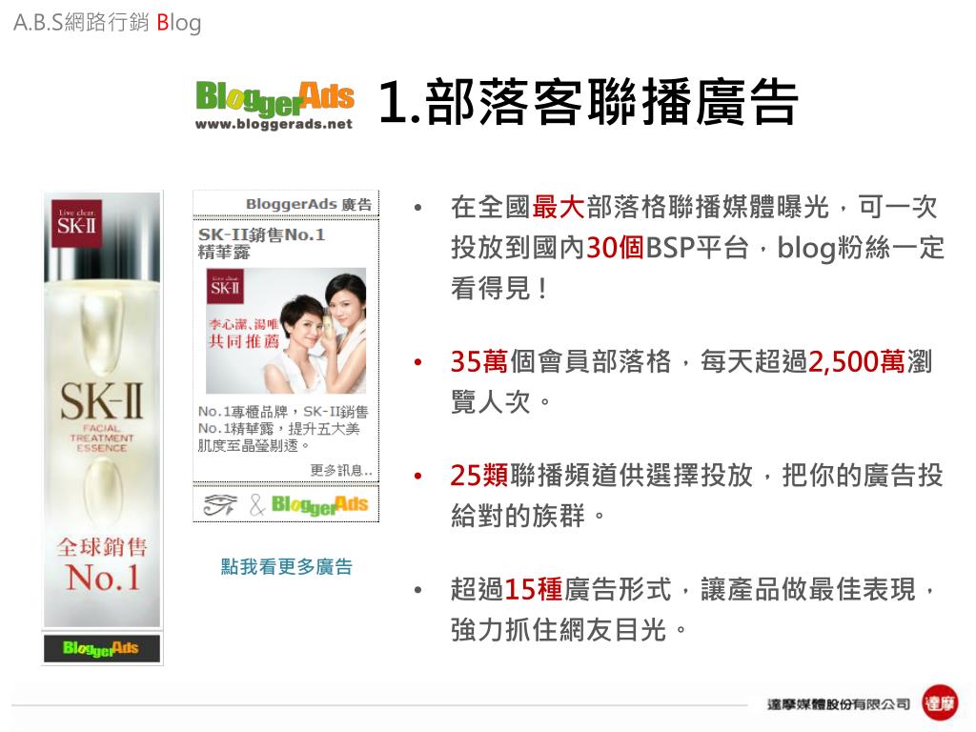Screen dimensions: 976x732
Task: Click the 達摩媒體股份有限公司 footer text
Action: point(839,704)
